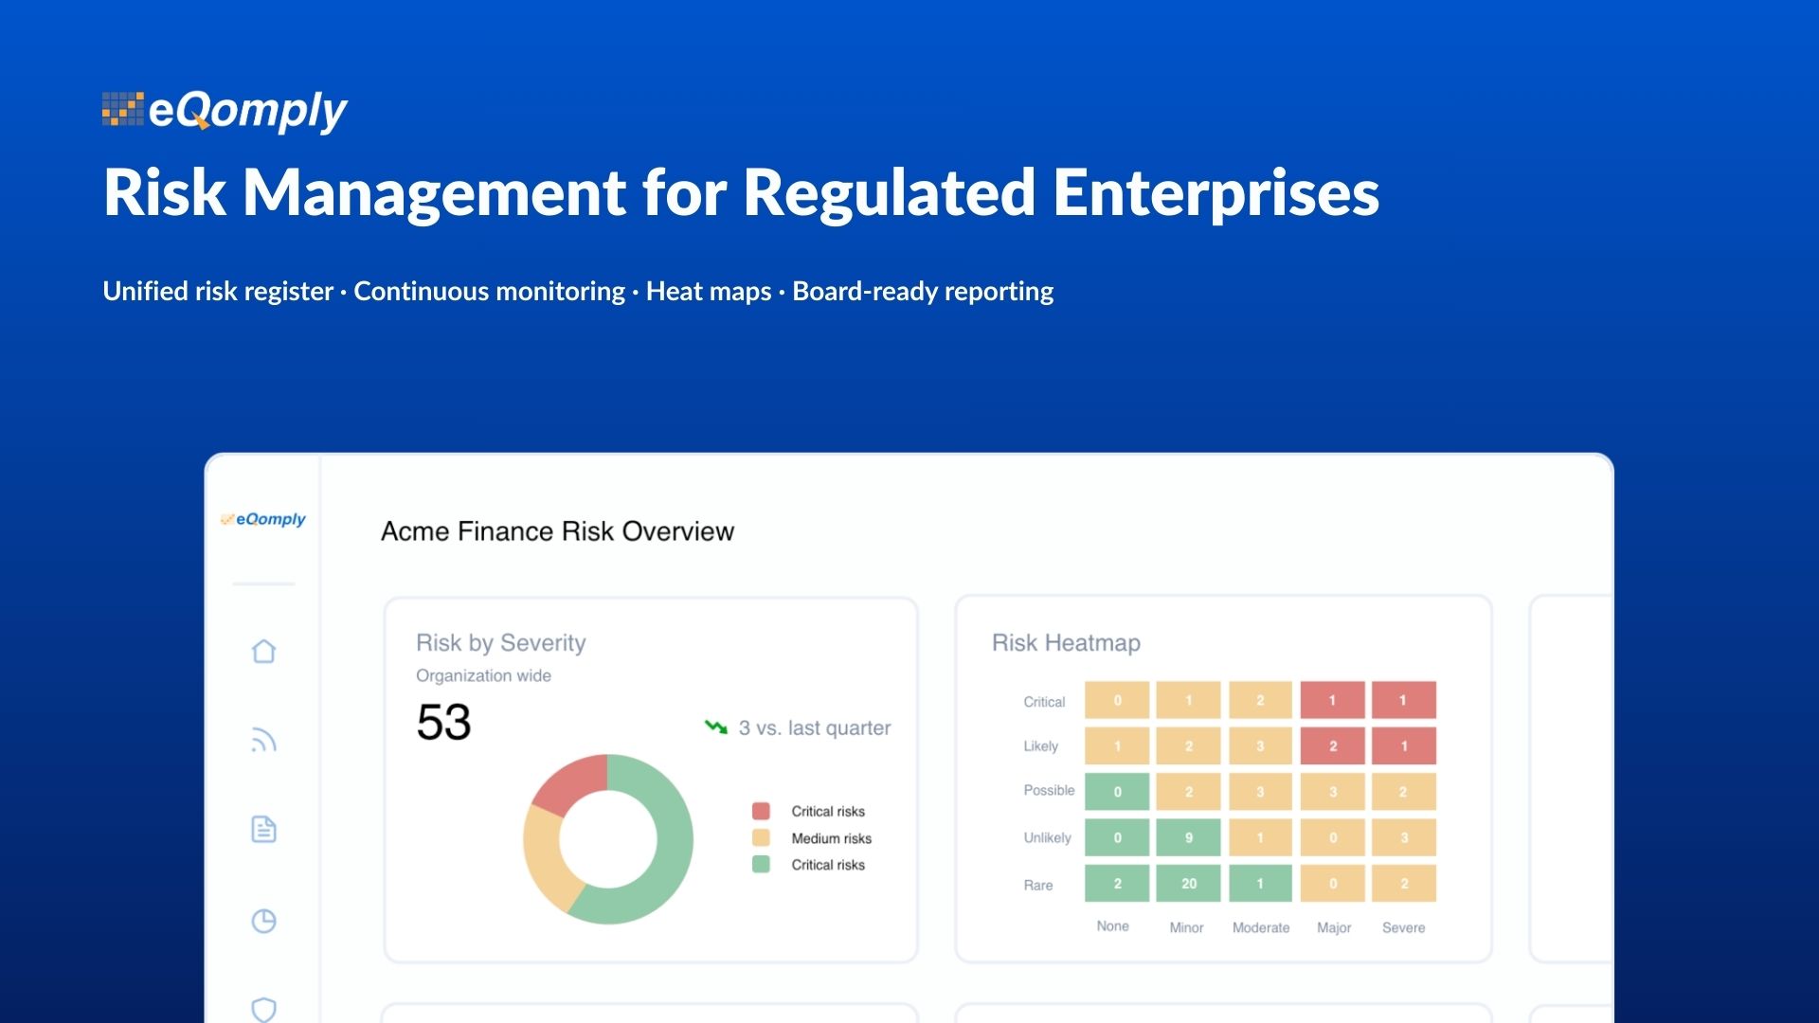Click the Critical row Severe column cell
This screenshot has height=1023, width=1819.
pyautogui.click(x=1403, y=700)
